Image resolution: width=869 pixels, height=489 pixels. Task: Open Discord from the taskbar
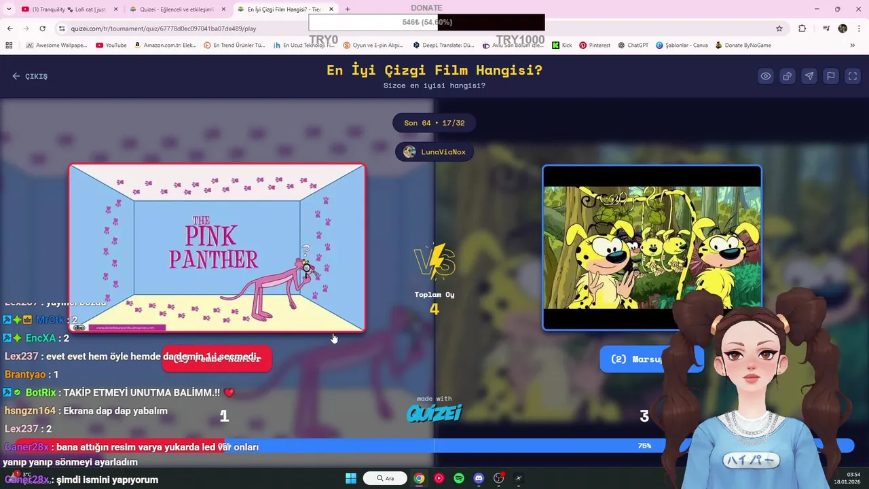479,478
